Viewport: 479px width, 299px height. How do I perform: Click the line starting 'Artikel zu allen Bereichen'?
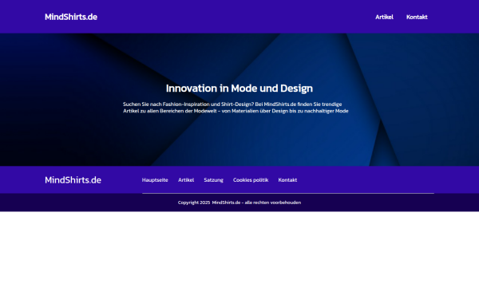click(236, 111)
